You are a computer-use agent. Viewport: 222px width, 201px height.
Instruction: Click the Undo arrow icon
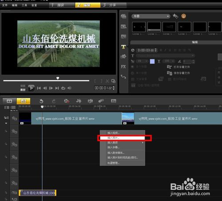pyautogui.click(x=41, y=101)
